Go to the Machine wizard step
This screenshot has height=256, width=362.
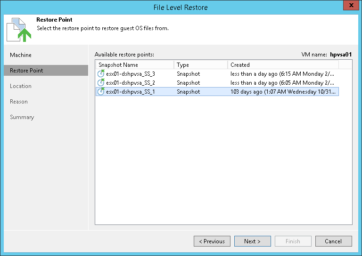(x=21, y=55)
